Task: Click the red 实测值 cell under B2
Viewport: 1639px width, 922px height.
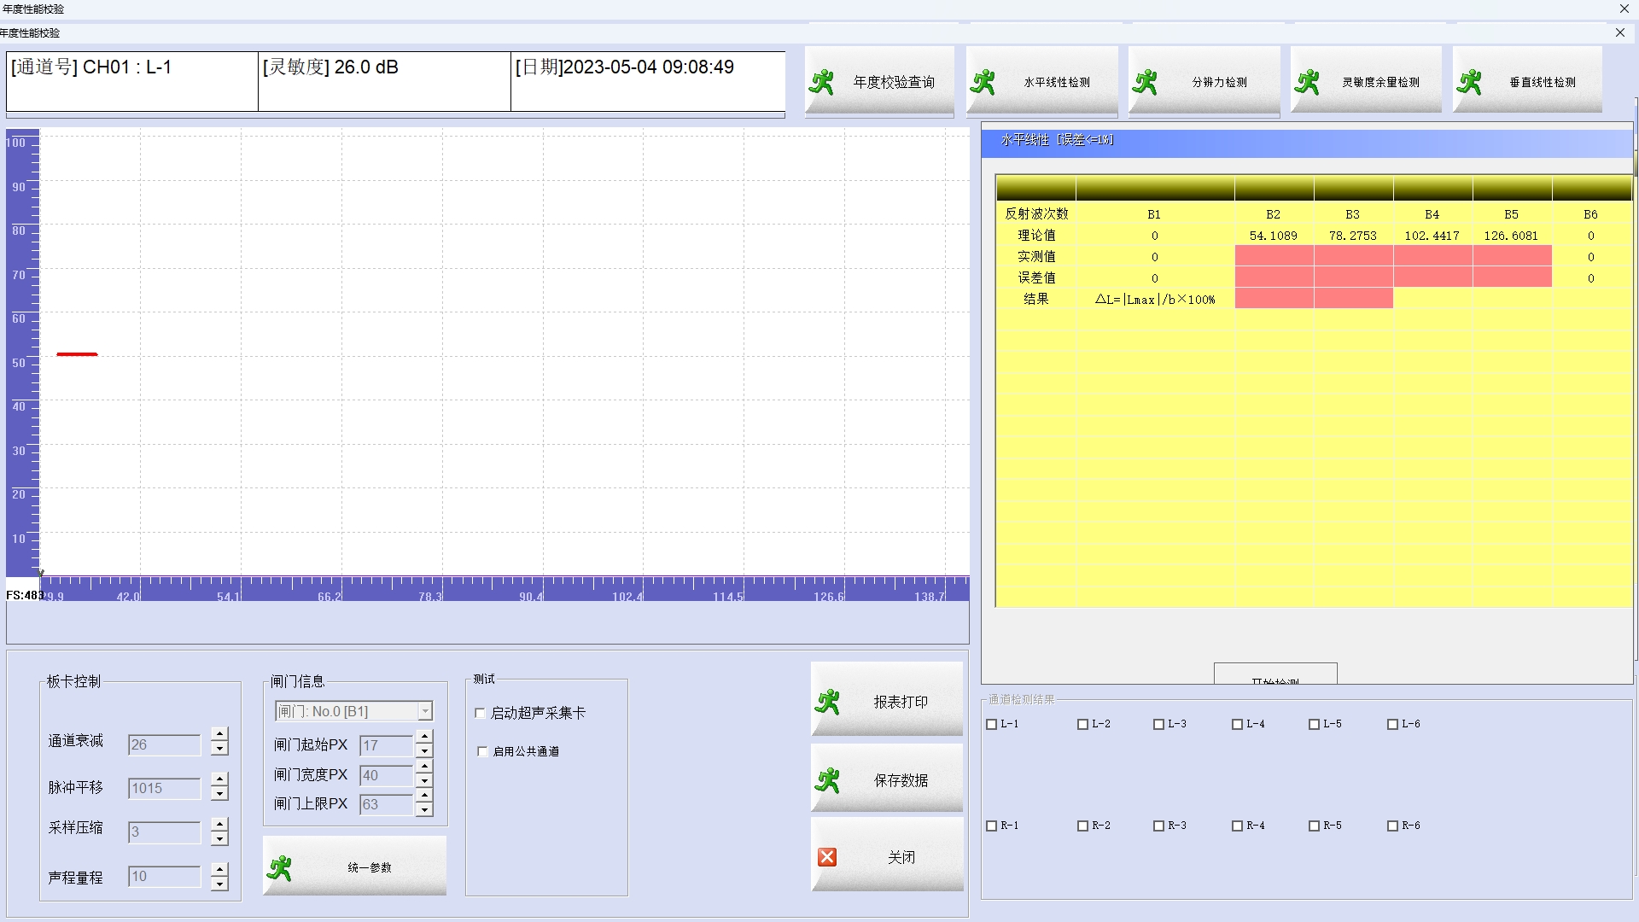Action: click(1274, 256)
